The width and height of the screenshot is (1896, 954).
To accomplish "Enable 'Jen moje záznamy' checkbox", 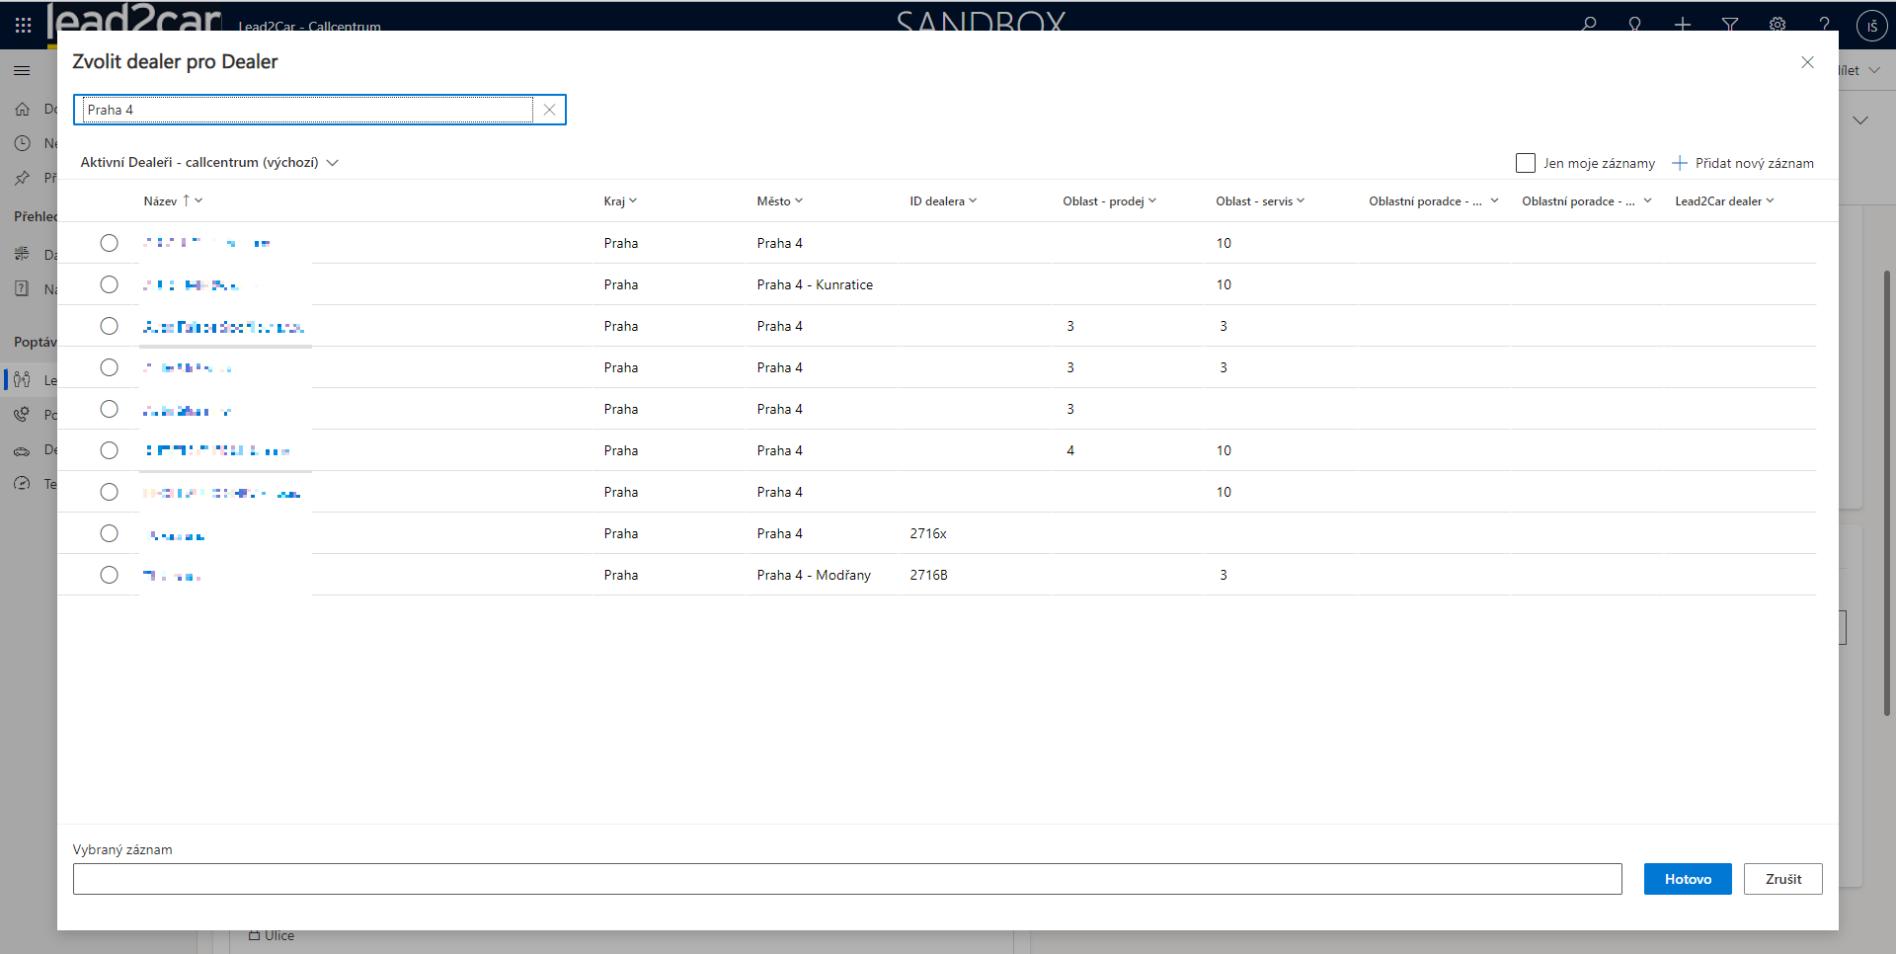I will [x=1526, y=163].
